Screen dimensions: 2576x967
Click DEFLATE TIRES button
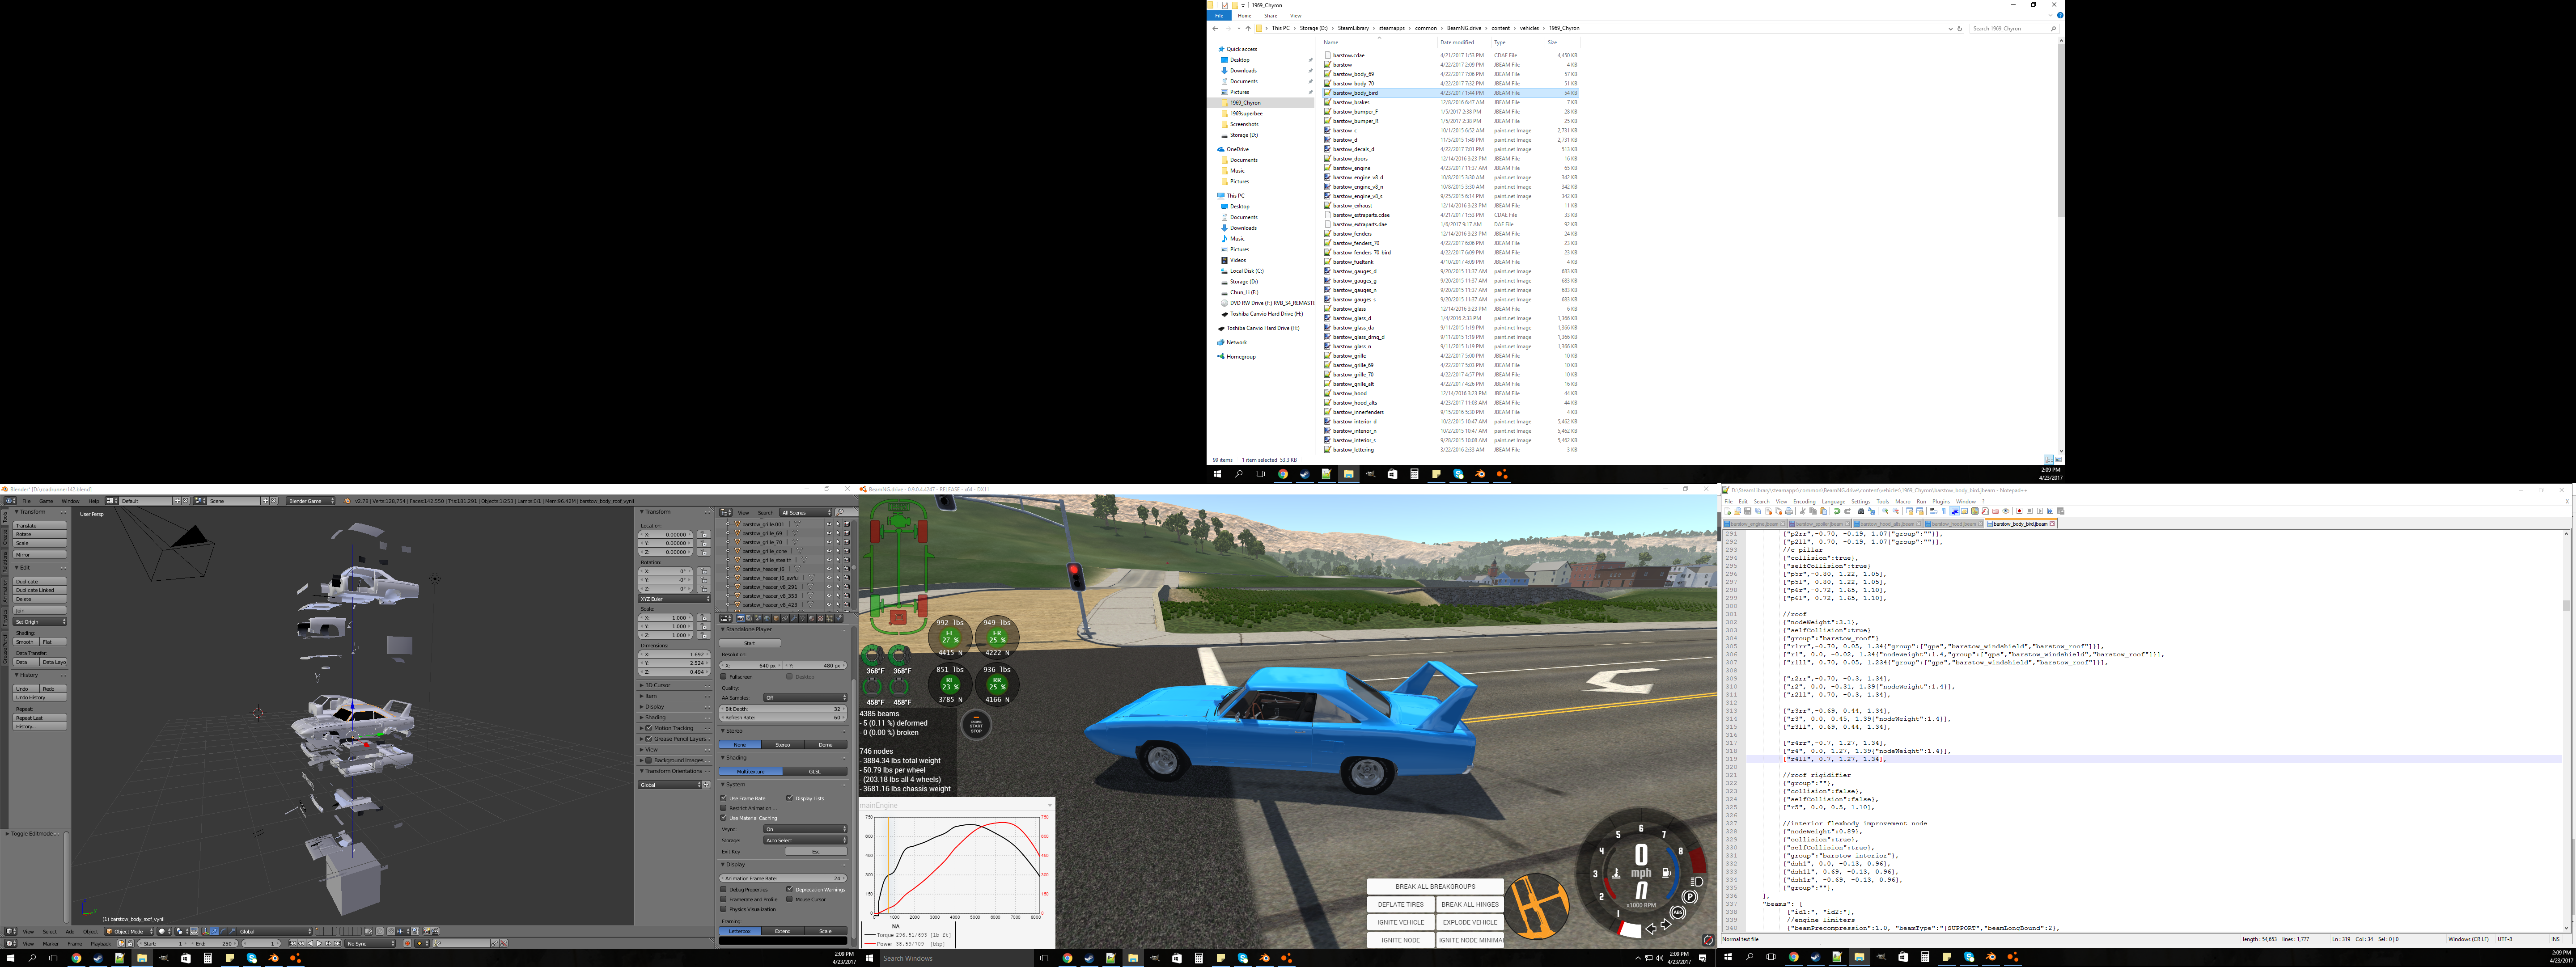coord(1401,904)
